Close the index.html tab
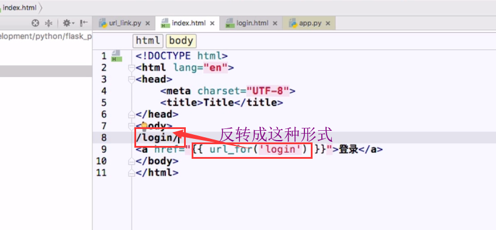496x230 pixels. pos(212,23)
